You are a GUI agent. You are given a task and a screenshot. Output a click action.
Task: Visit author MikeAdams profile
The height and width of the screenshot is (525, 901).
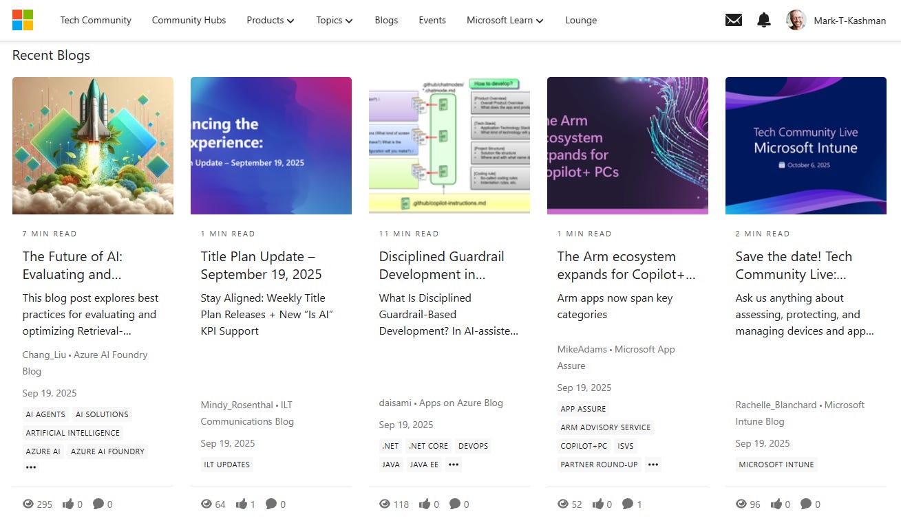coord(582,349)
